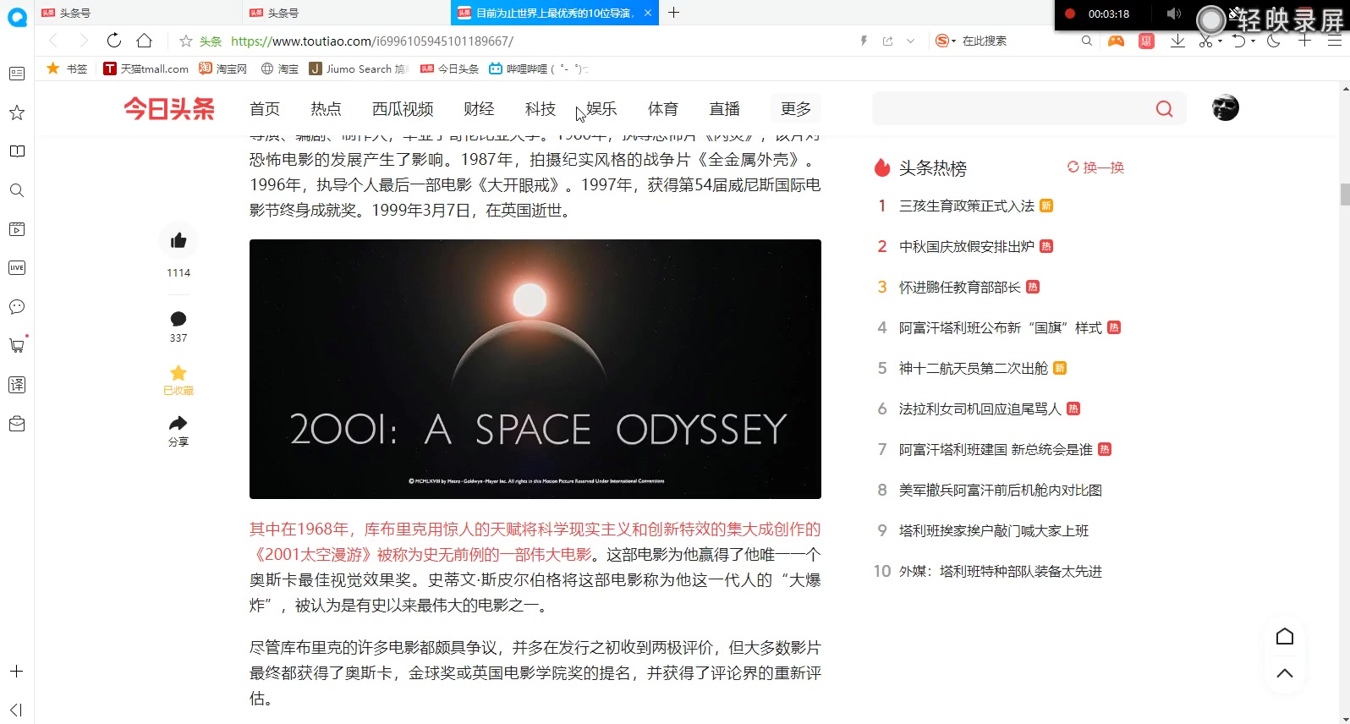This screenshot has height=724, width=1350.
Task: Click the 今日头条 red logo
Action: point(169,108)
